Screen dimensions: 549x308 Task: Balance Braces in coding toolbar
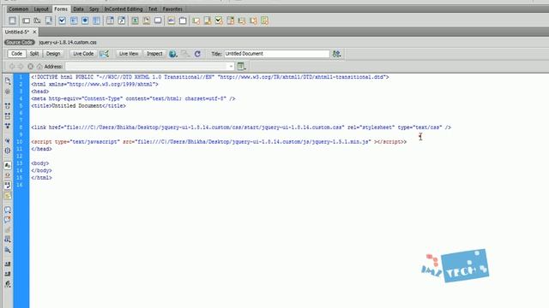click(8, 151)
